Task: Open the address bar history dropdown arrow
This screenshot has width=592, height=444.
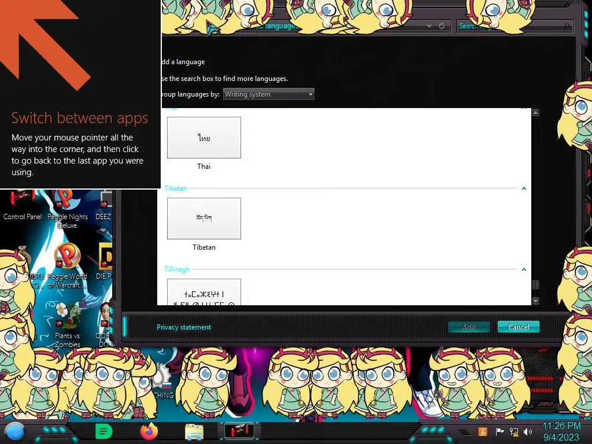Action: (430, 25)
